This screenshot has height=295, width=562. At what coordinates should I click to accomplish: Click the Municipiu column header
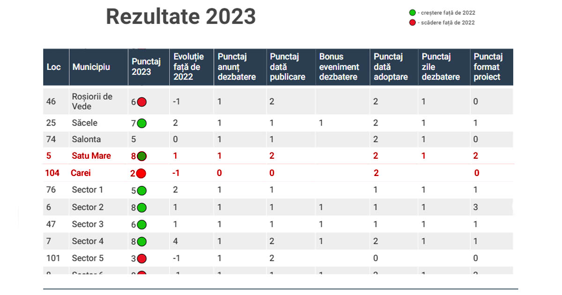[91, 67]
